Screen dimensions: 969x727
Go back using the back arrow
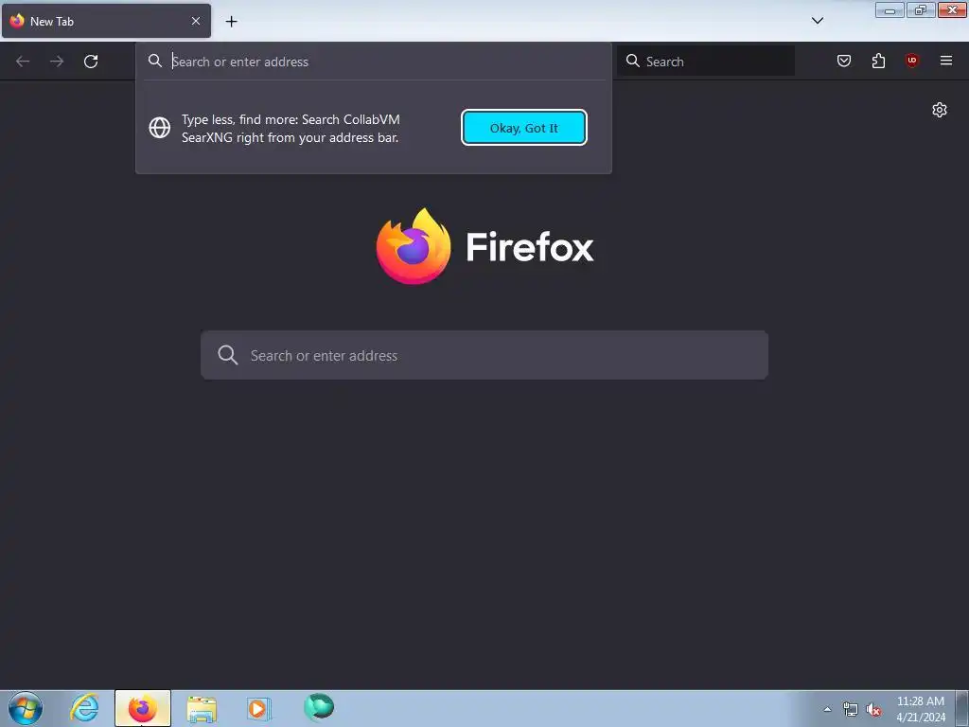coord(23,62)
